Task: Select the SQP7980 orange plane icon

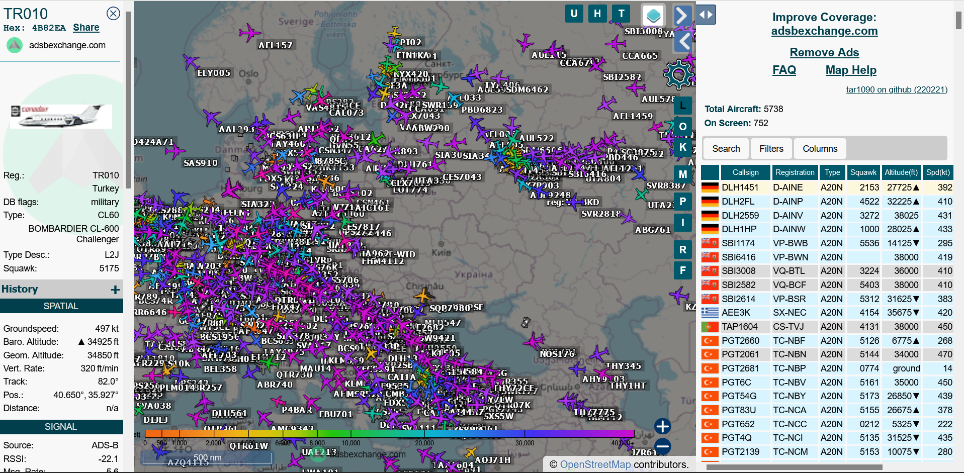Action: click(423, 296)
